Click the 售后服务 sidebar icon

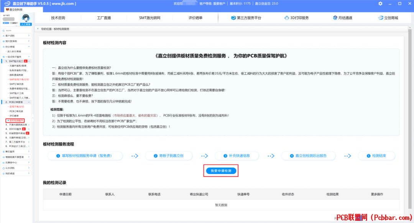[3, 152]
